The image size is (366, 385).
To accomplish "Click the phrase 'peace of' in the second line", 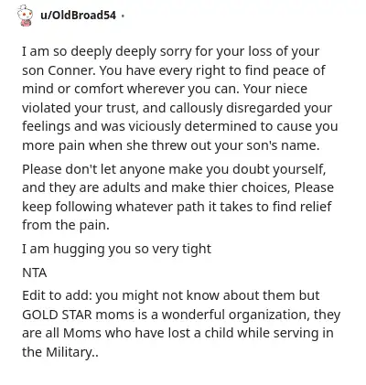I will [299, 70].
